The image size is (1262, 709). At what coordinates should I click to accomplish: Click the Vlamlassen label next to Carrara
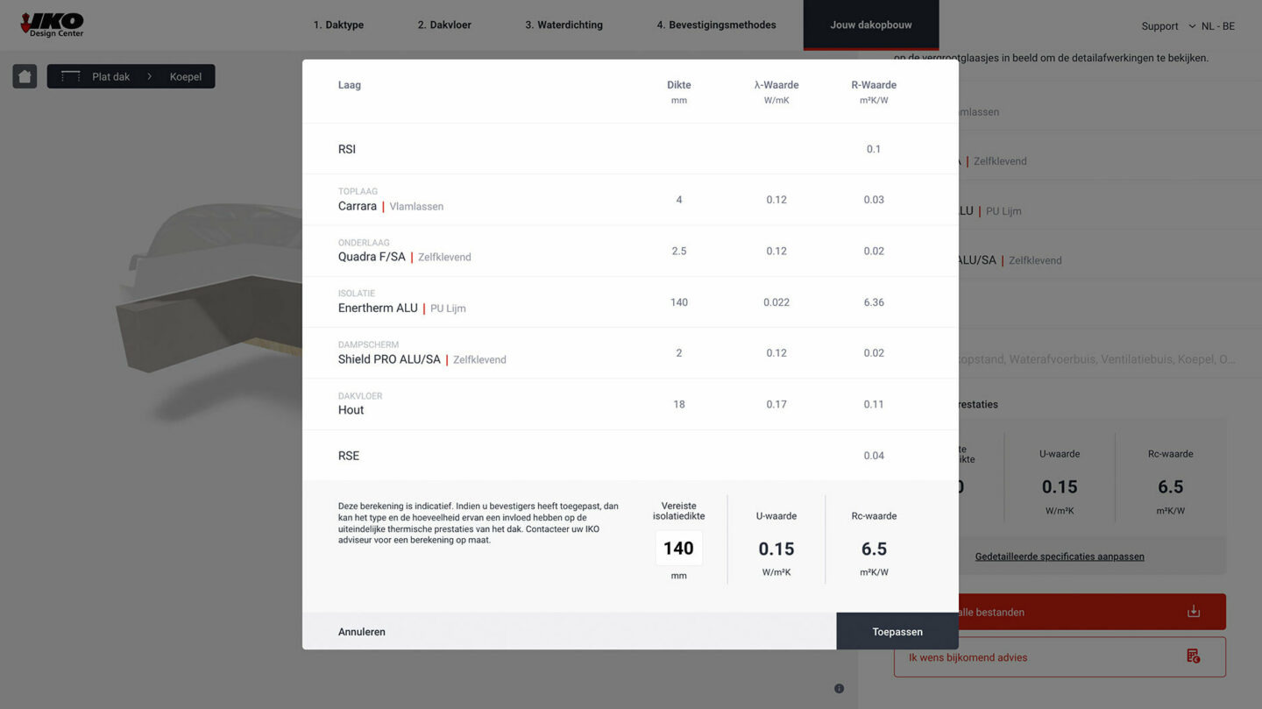(x=416, y=207)
